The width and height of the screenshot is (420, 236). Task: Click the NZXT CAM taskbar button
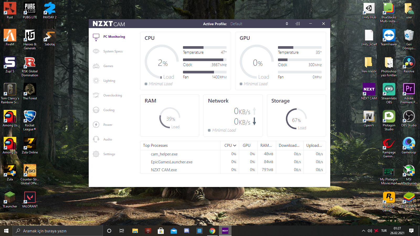click(225, 231)
